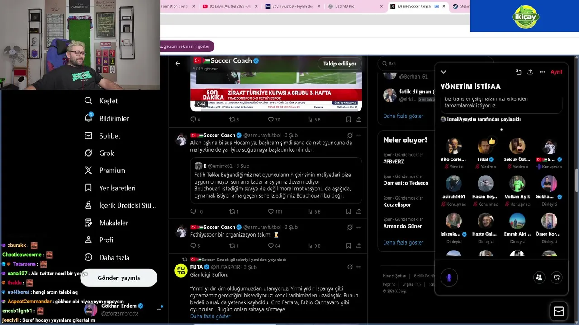Open the quoted Fatih Tekke post by emirrk61

tap(276, 181)
